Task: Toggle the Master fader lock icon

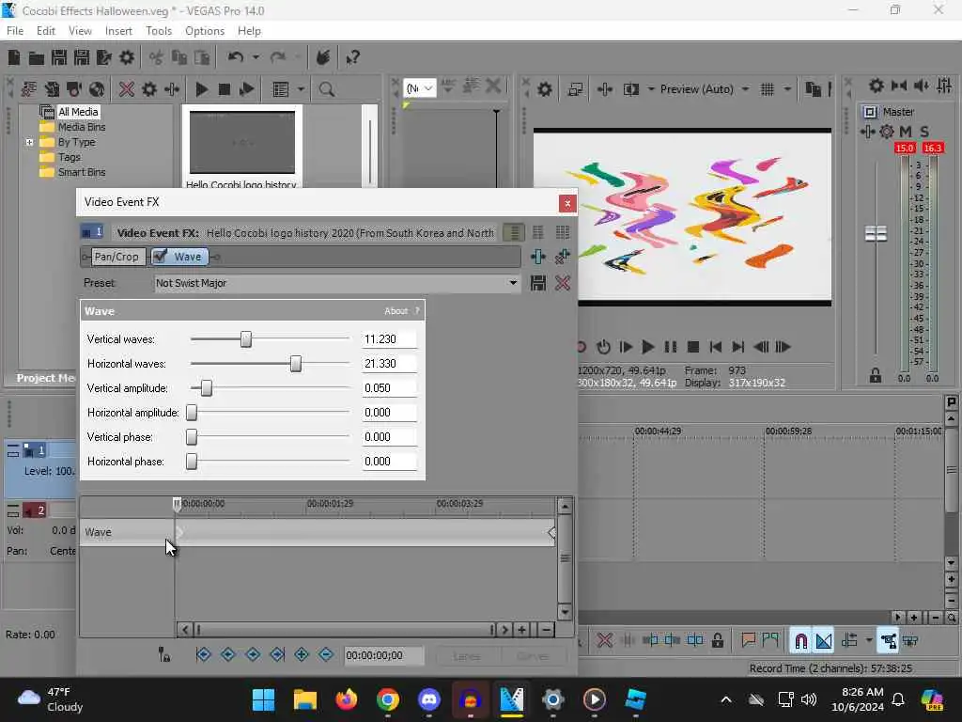Action: click(876, 376)
